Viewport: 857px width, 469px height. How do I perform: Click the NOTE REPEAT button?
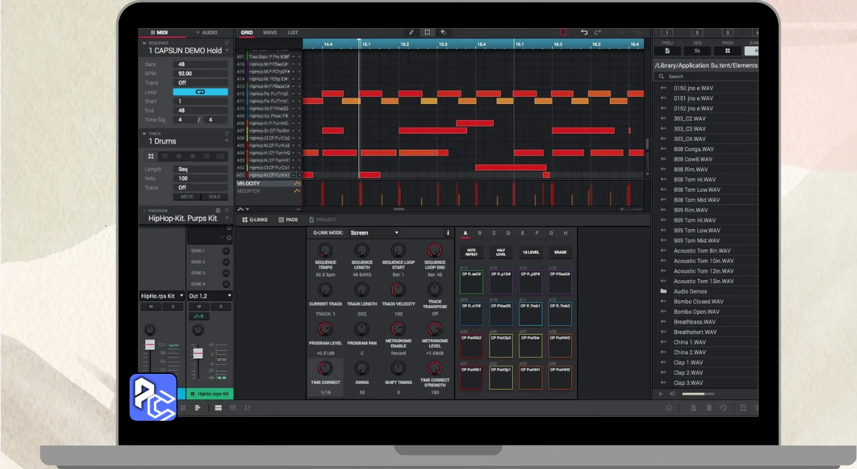[x=471, y=253]
